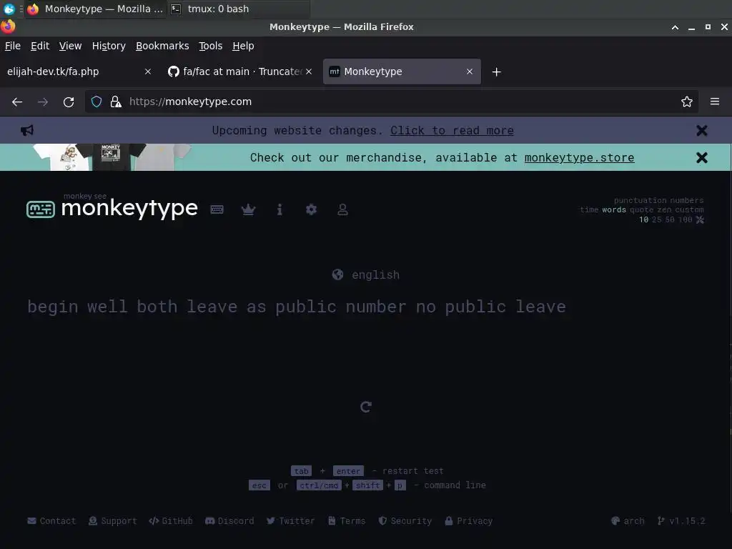Toggle punctuation mode
The image size is (732, 549).
coord(640,200)
